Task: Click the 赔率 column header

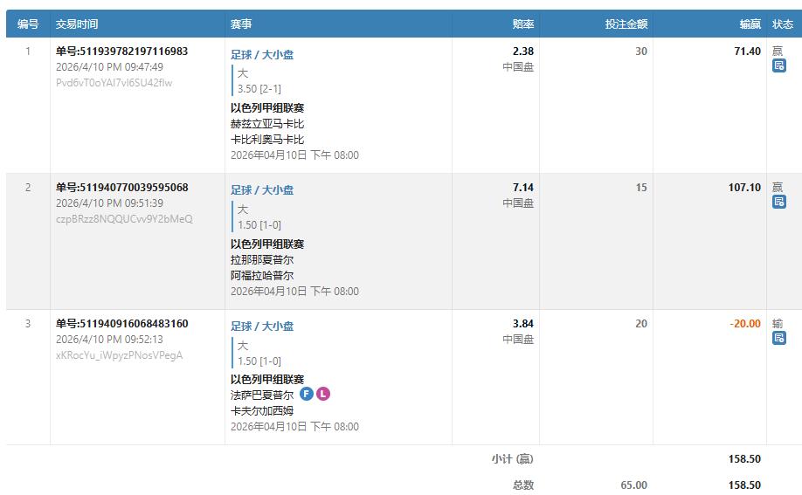Action: click(x=523, y=24)
